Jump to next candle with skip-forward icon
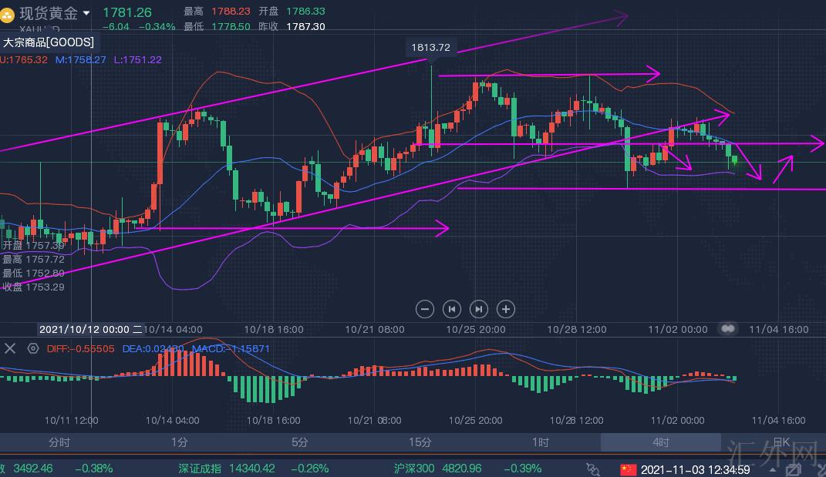This screenshot has width=826, height=477. pyautogui.click(x=479, y=309)
